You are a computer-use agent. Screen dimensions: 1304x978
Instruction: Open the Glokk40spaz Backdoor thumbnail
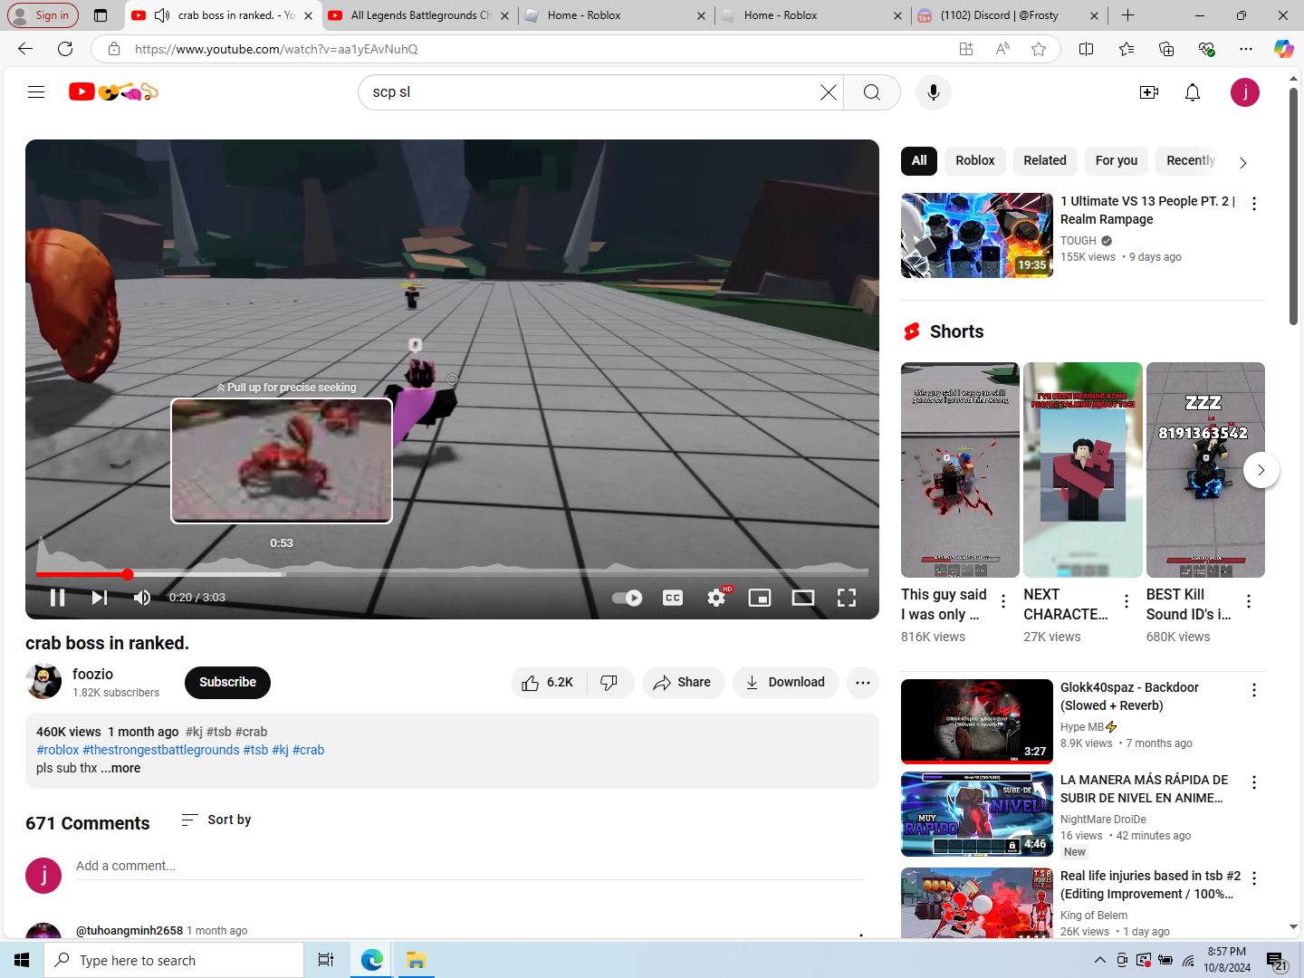(x=977, y=722)
